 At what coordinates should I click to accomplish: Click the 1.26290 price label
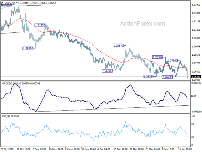[x=149, y=76]
